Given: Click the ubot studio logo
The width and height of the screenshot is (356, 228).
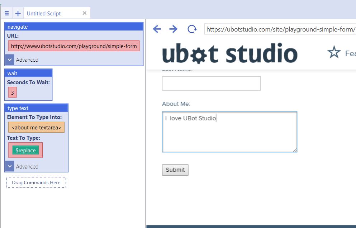Looking at the screenshot, I should click(x=230, y=53).
